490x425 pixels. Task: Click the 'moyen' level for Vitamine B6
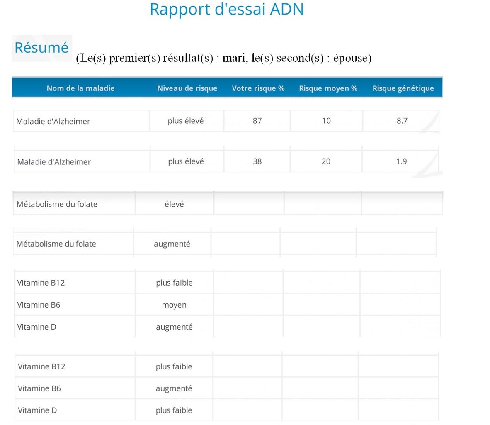pyautogui.click(x=174, y=305)
